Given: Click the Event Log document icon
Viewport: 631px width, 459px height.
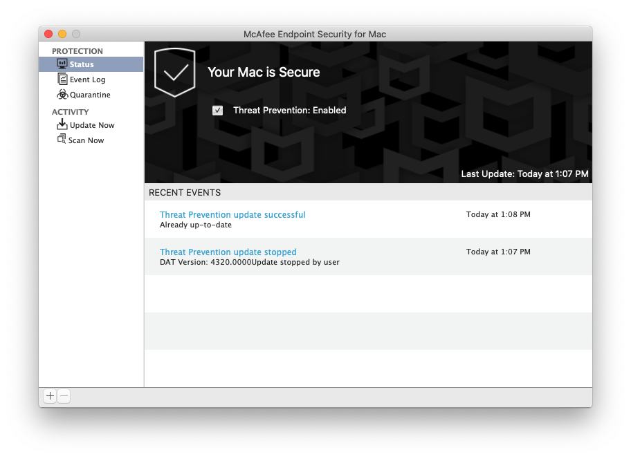Looking at the screenshot, I should (62, 79).
